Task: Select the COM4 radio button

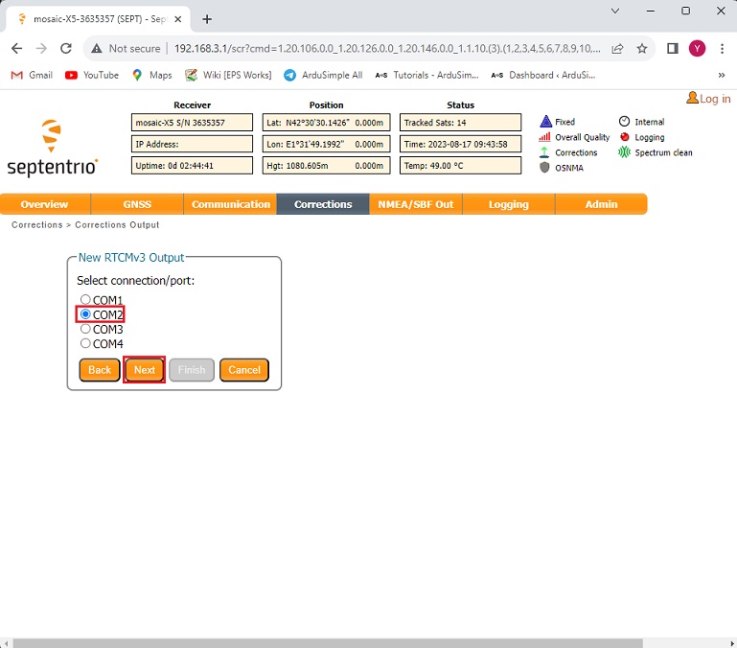Action: [x=85, y=343]
